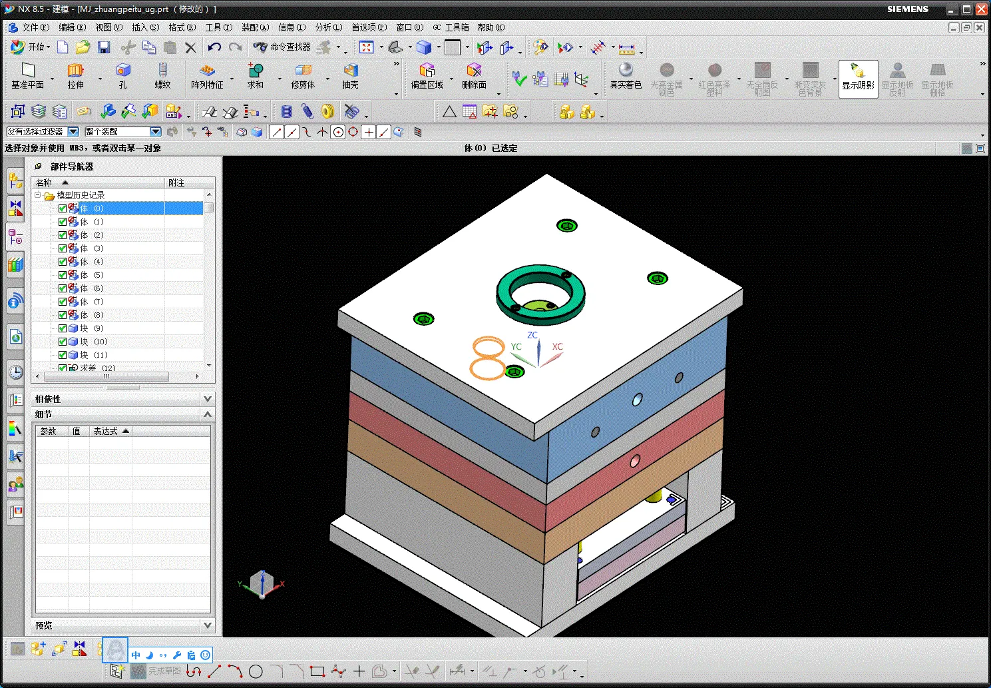Click the 名称 column header in navigator

(x=44, y=182)
